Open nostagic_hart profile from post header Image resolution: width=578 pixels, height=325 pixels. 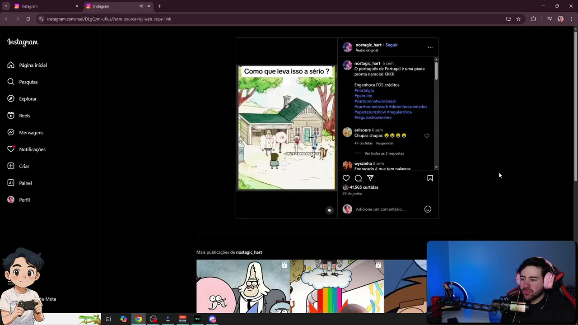click(368, 45)
